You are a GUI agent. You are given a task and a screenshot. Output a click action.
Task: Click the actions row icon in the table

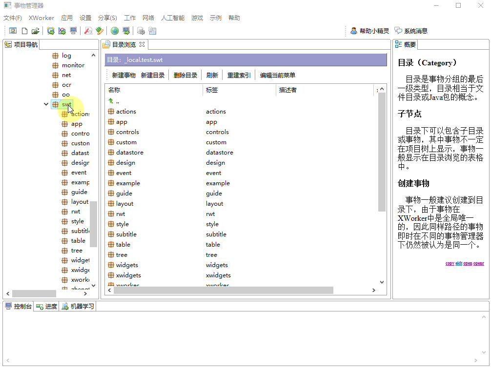coord(111,111)
